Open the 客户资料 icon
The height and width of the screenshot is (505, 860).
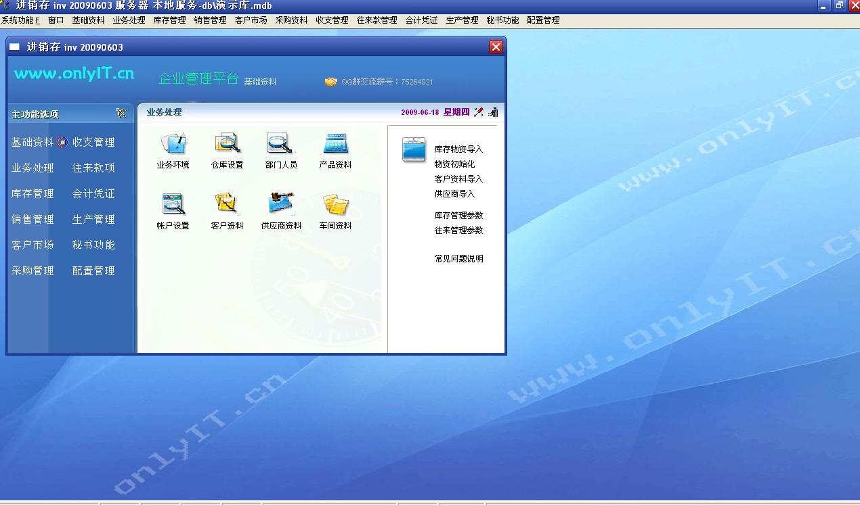click(x=227, y=204)
